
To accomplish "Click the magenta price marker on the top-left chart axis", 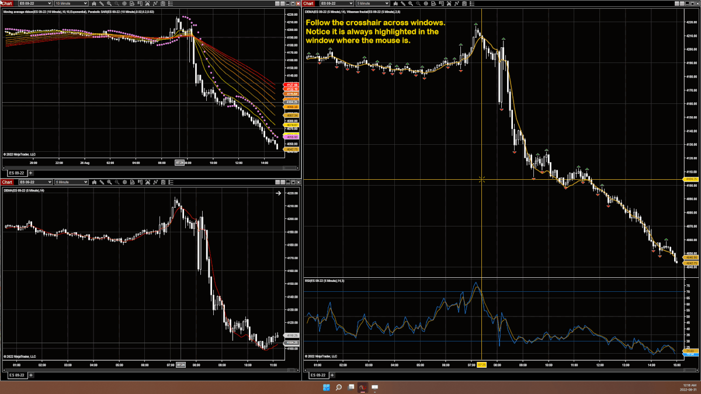I will tap(290, 137).
